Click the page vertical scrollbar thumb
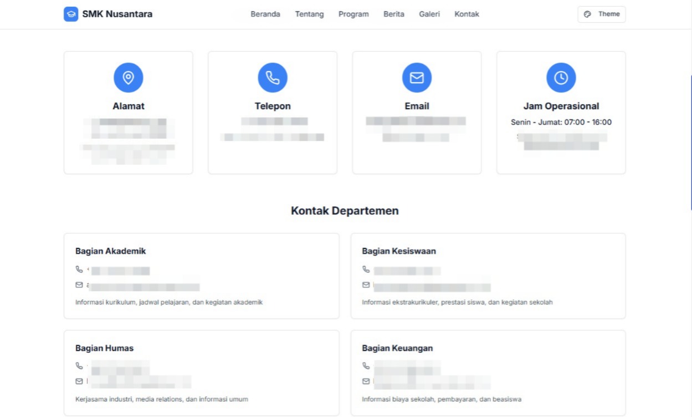The width and height of the screenshot is (692, 417). pyautogui.click(x=690, y=142)
